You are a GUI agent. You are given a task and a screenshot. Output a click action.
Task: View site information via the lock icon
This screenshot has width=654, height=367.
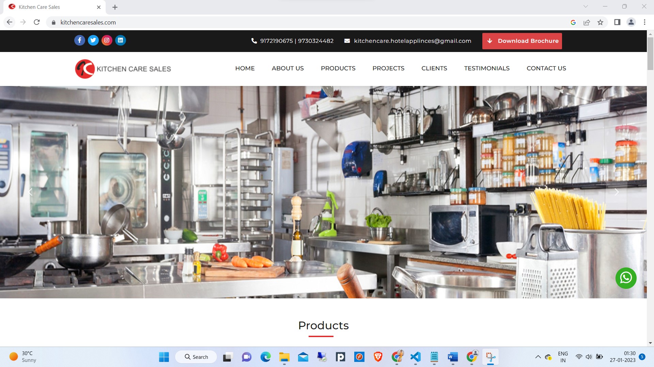click(53, 22)
